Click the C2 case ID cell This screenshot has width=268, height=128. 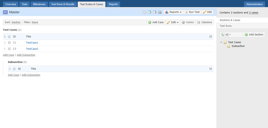[x=14, y=49]
